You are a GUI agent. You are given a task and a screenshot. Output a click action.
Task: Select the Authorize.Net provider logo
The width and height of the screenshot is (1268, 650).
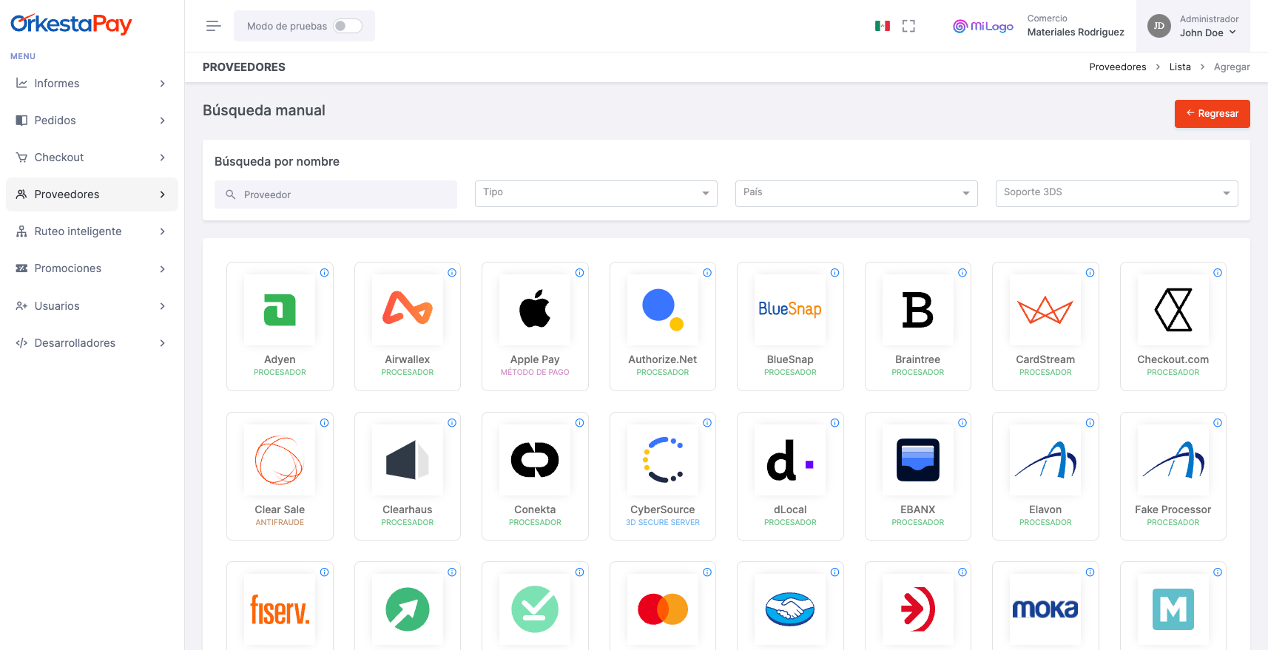[663, 310]
